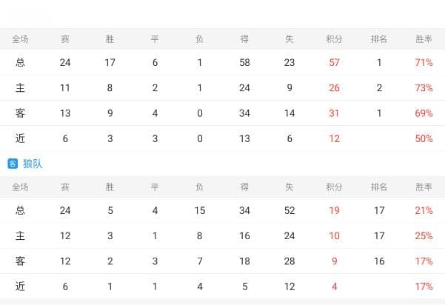Select the 主 row in the first table

(222, 87)
